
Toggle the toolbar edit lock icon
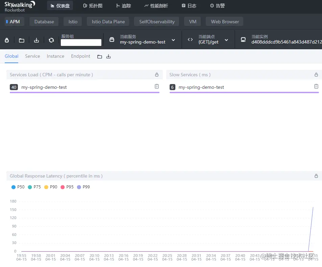coord(7,40)
